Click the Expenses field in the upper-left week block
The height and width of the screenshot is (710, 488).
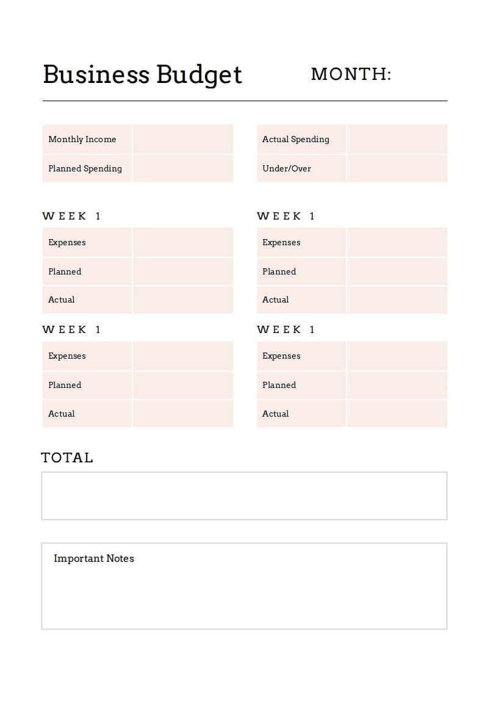pyautogui.click(x=183, y=242)
